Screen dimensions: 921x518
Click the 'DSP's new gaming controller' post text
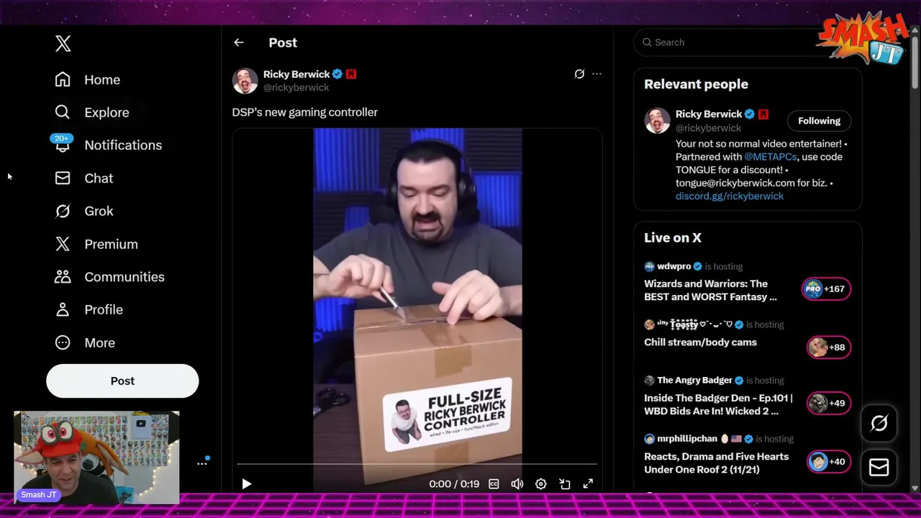(x=304, y=112)
